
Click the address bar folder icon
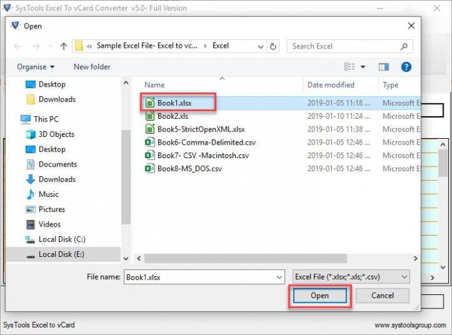79,46
